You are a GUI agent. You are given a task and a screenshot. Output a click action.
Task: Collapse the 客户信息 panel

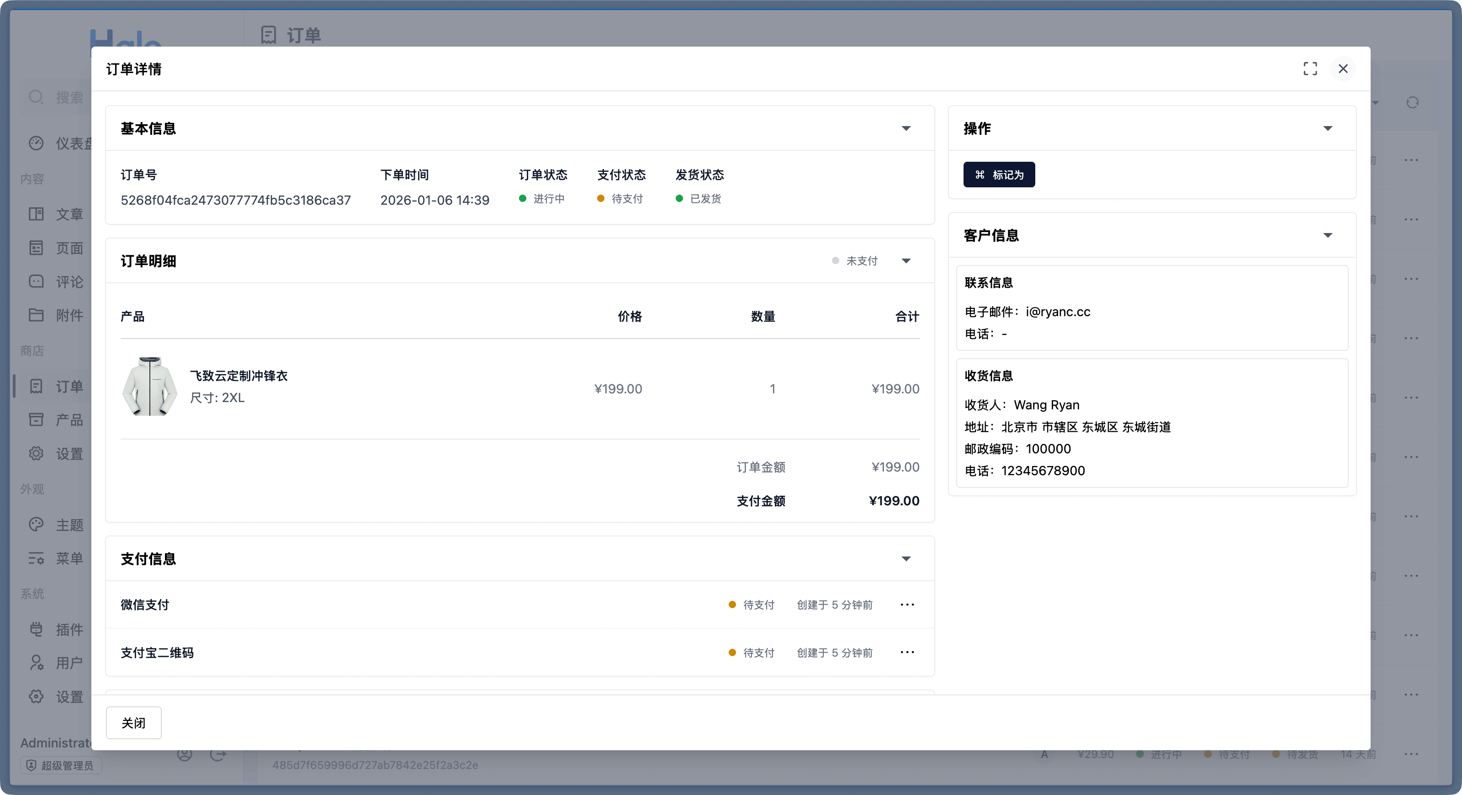[x=1328, y=235]
